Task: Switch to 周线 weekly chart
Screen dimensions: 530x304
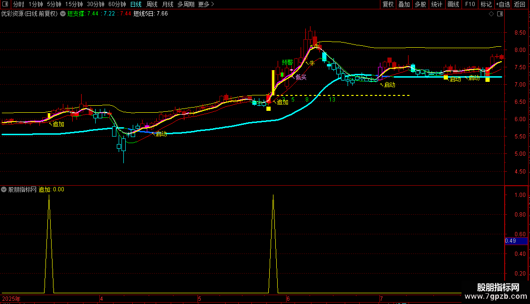Action: 152,4
